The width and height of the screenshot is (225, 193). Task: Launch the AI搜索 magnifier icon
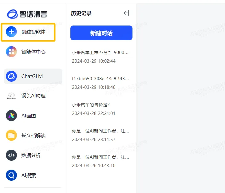(11, 175)
